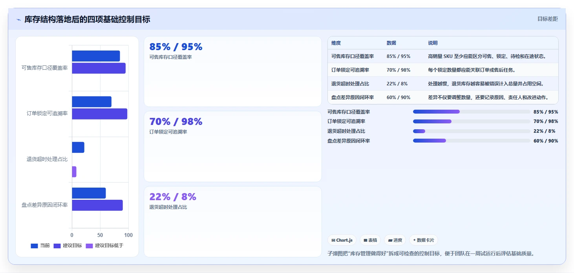
Task: Click the 订单锁定可追溯率 caption under 70% / 98%
Action: pyautogui.click(x=168, y=132)
